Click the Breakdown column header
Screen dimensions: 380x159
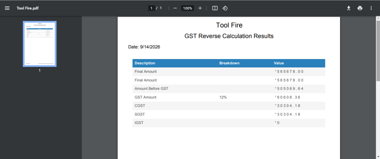[229, 63]
